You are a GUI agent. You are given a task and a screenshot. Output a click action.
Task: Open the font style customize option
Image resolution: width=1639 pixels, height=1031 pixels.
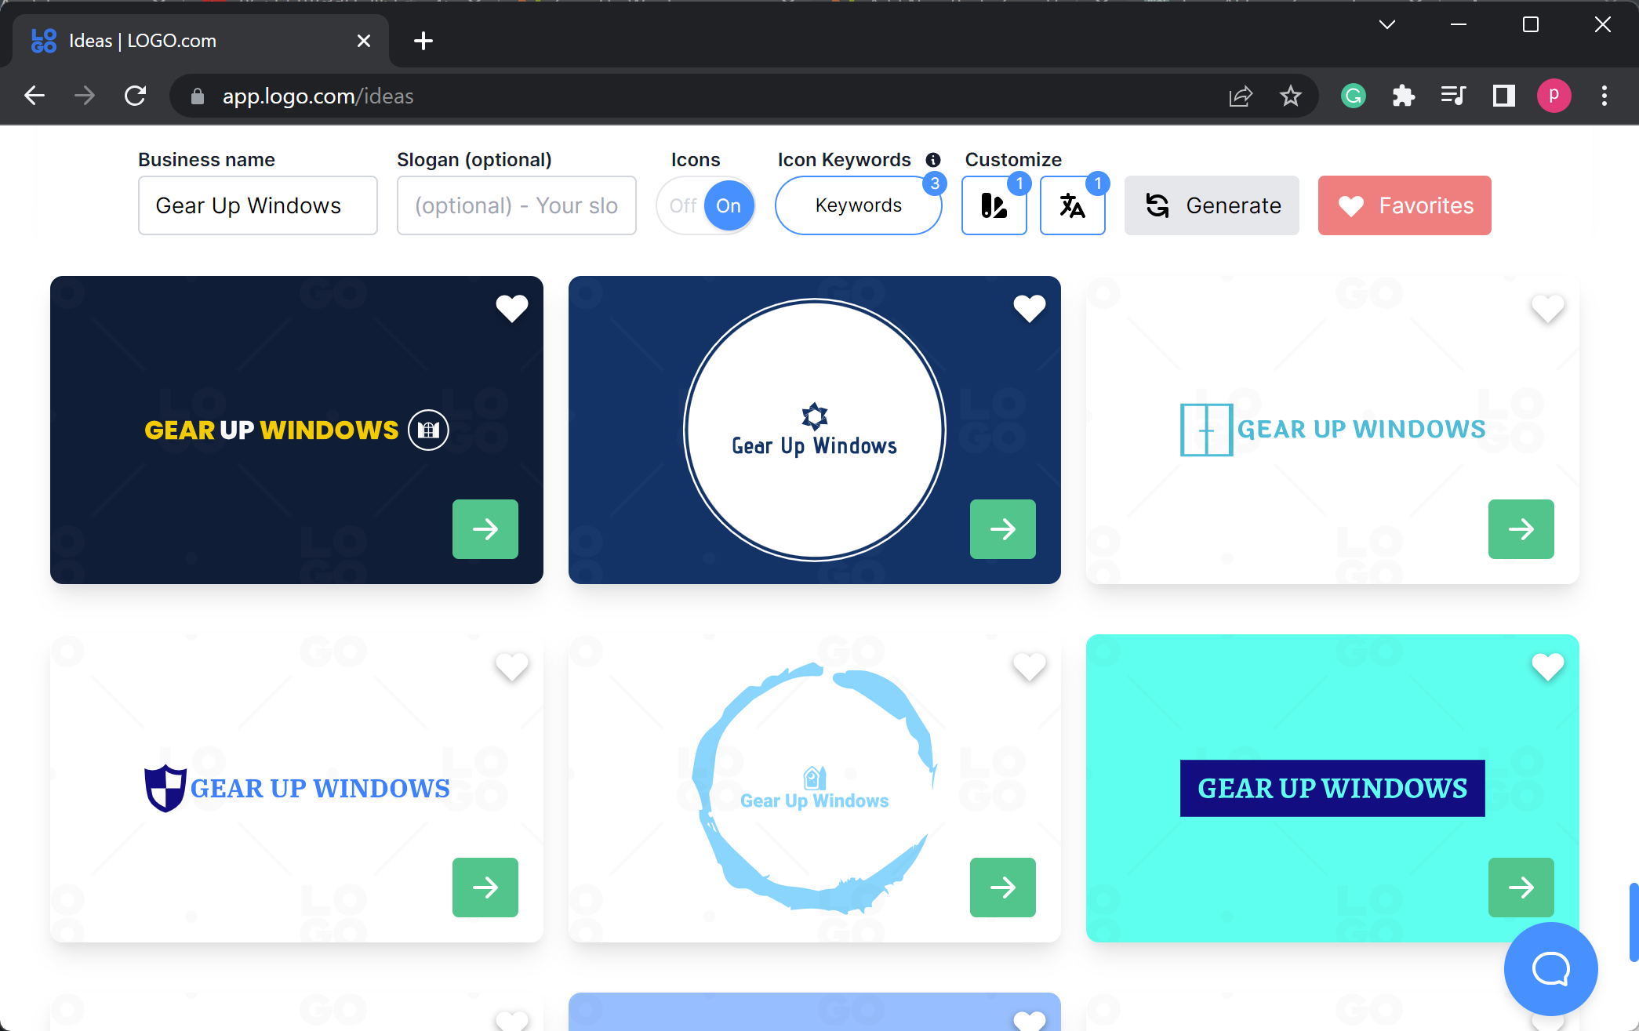pyautogui.click(x=1073, y=205)
